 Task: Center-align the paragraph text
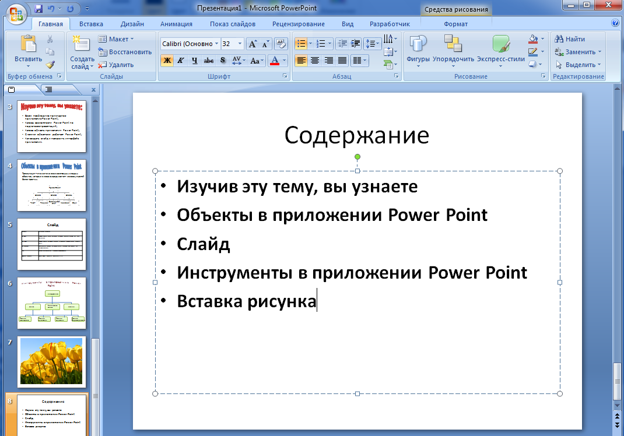(315, 61)
